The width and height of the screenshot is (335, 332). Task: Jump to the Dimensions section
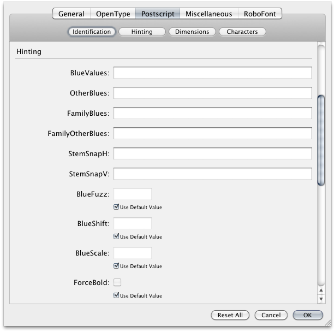click(192, 32)
